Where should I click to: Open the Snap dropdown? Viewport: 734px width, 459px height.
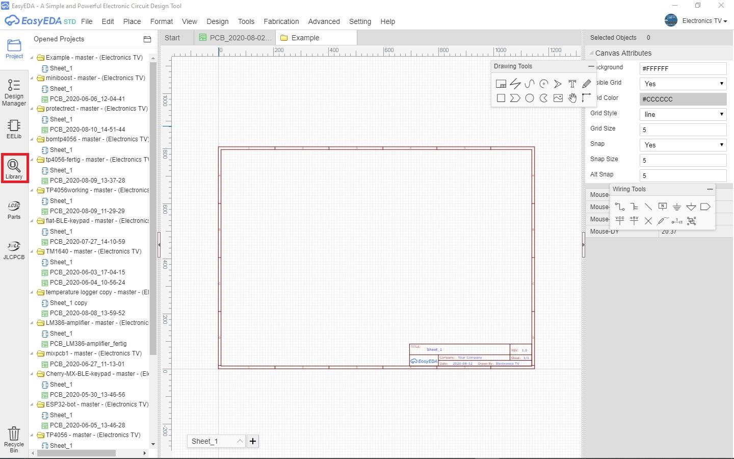pyautogui.click(x=683, y=145)
